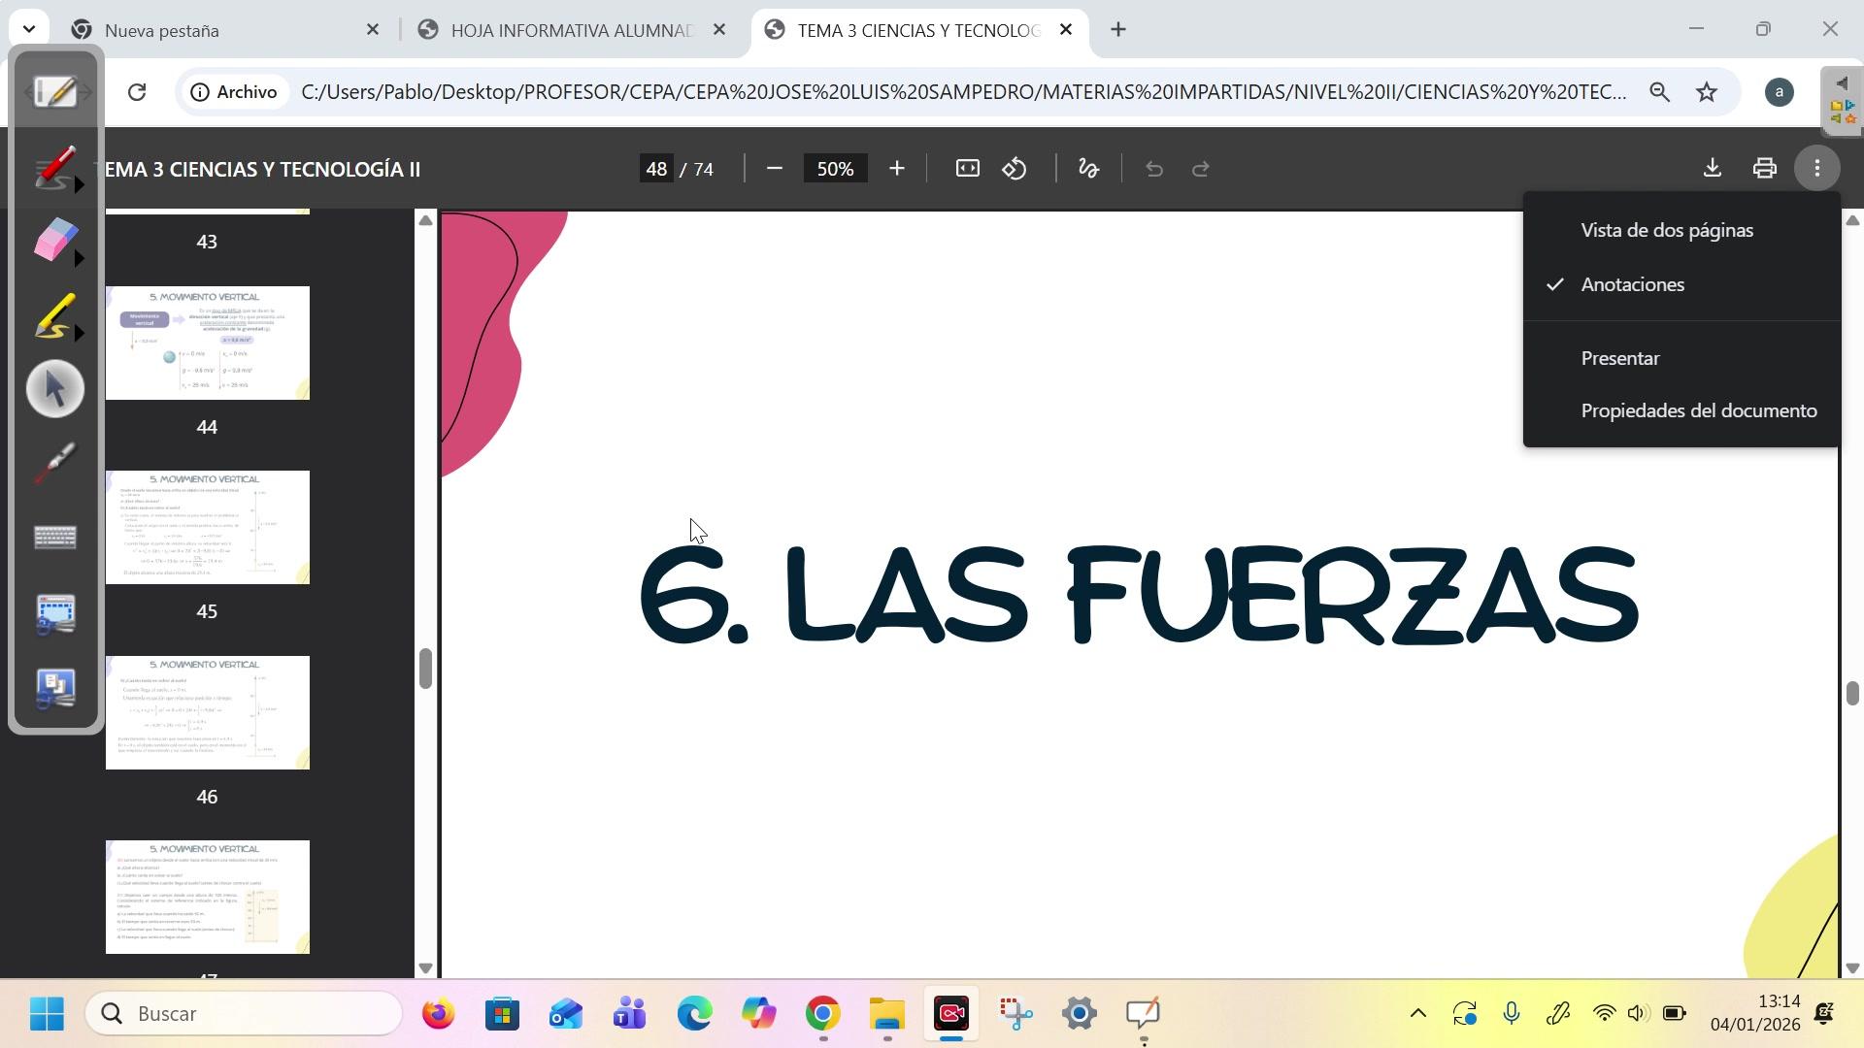Select the round pointer arrow tool
Screen dimensions: 1864x1048
coord(55,389)
